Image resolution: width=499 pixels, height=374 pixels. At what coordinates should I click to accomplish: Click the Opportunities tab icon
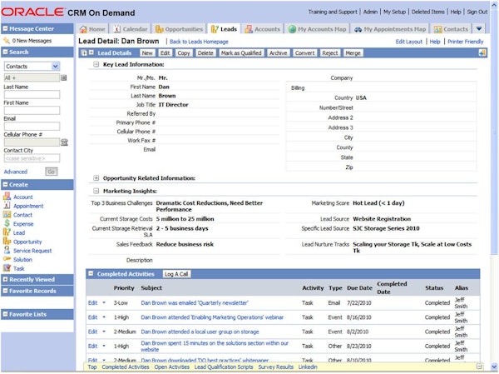pos(159,29)
